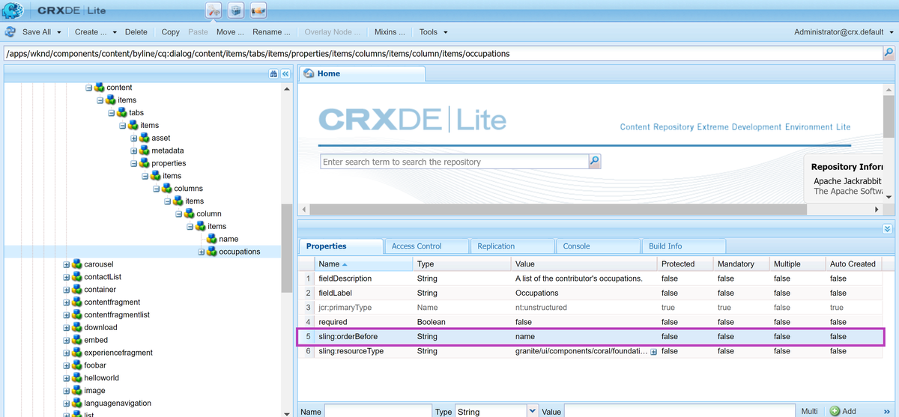Open the Save All dropdown arrow
Image resolution: width=899 pixels, height=417 pixels.
click(x=59, y=32)
